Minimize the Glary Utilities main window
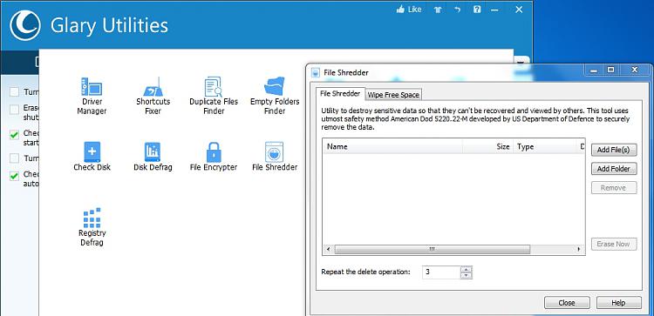Screen dimensions: 654x316 (495, 10)
